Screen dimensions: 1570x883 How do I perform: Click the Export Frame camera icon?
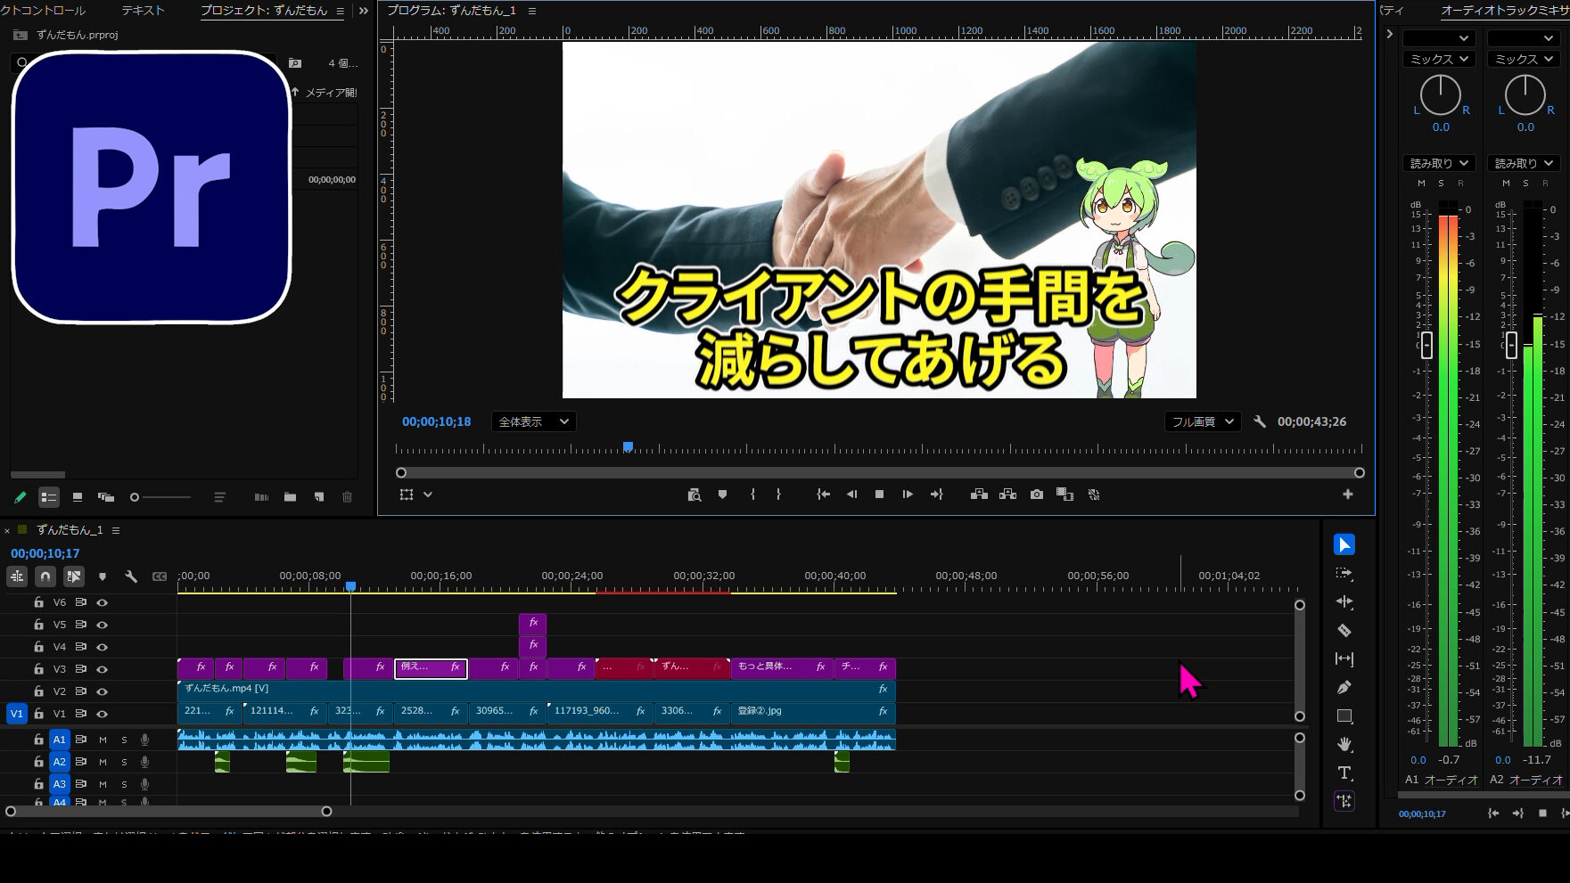[1036, 495]
